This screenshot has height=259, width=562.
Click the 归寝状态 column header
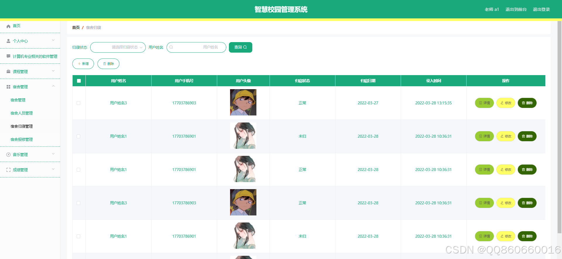302,81
